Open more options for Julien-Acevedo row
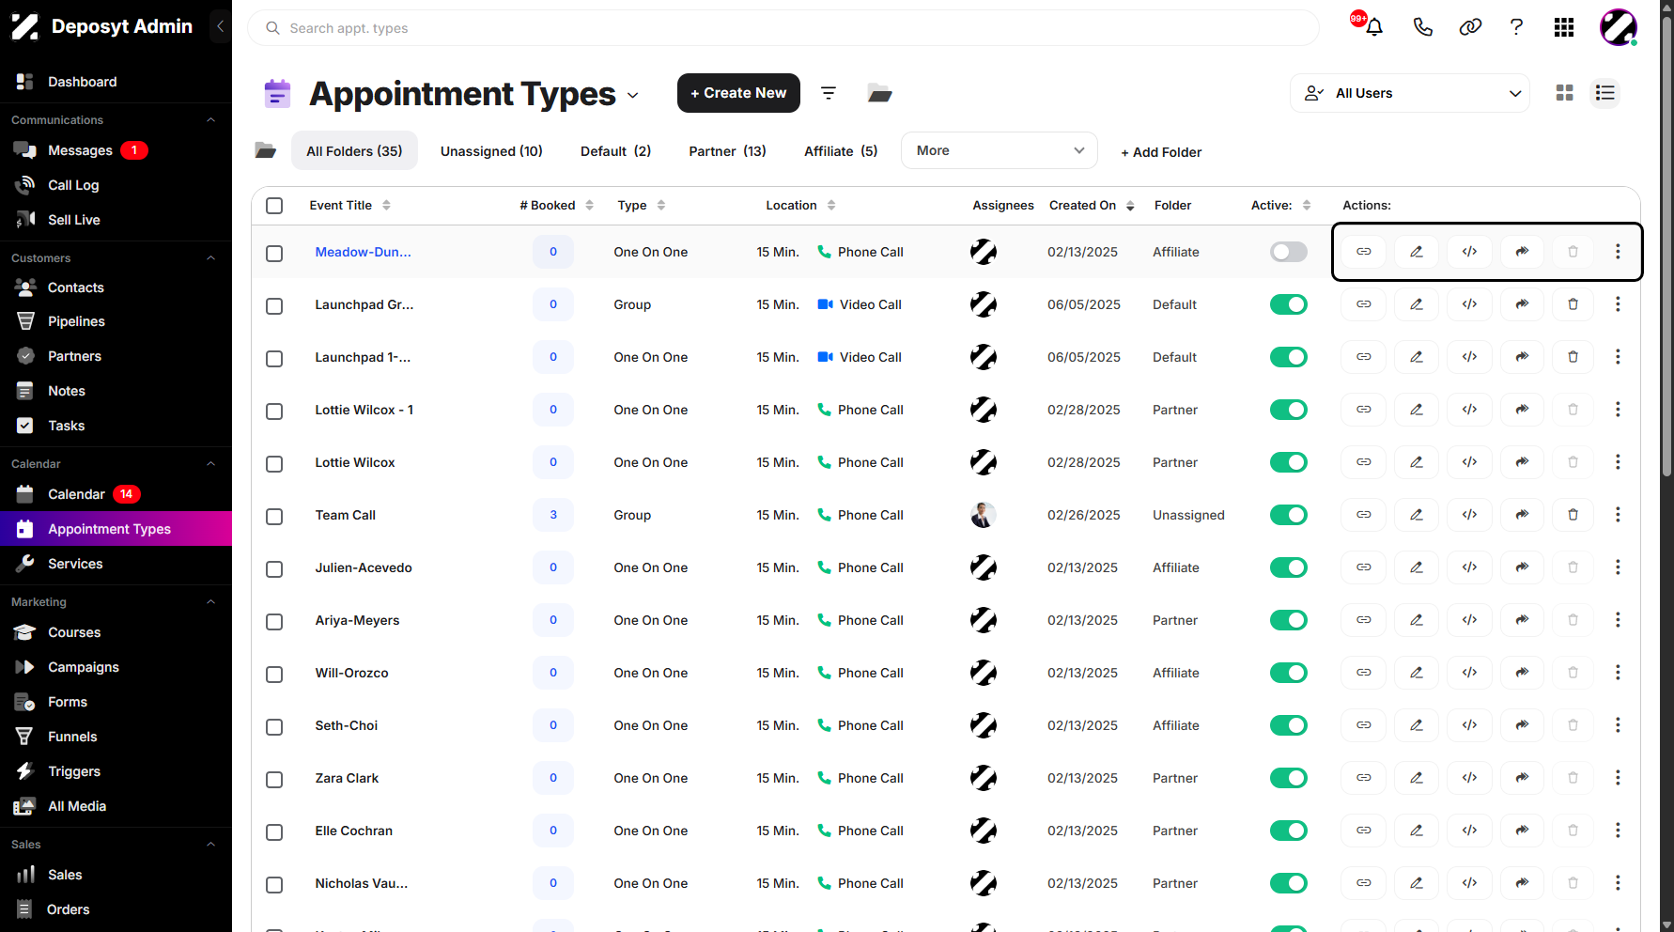 pos(1618,567)
